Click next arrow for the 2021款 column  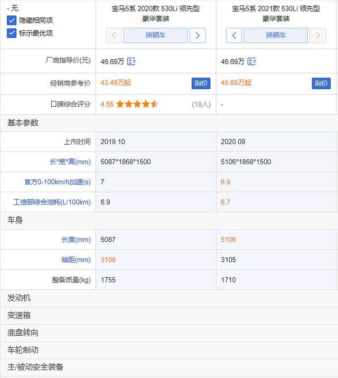318,35
